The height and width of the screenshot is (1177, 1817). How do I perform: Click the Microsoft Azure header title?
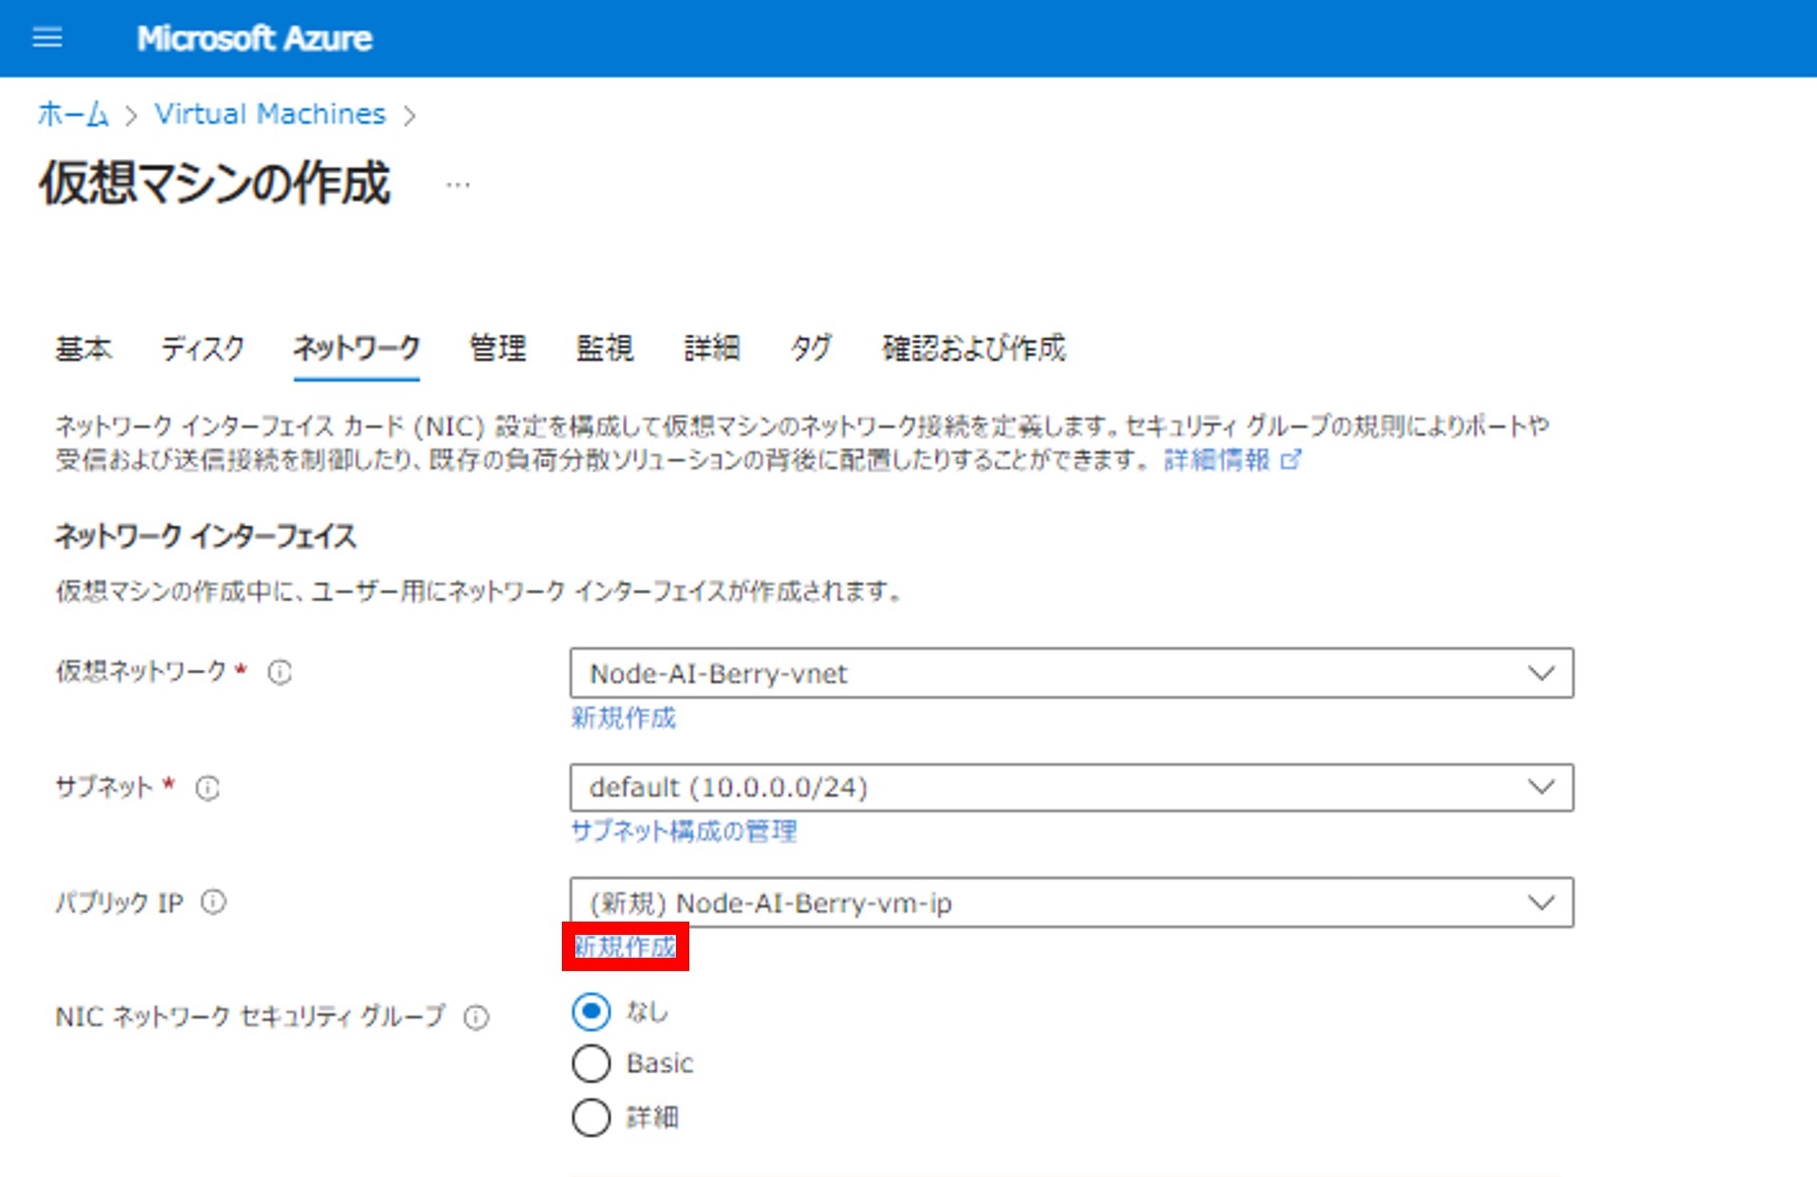click(254, 38)
